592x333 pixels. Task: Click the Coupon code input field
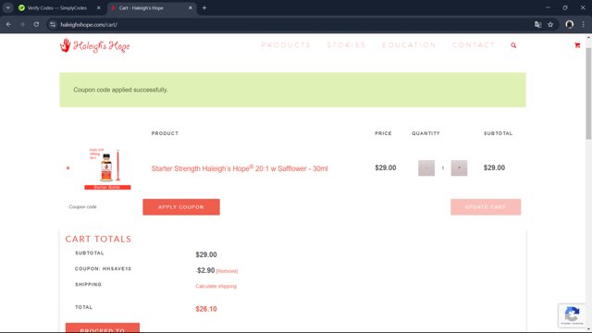click(101, 207)
